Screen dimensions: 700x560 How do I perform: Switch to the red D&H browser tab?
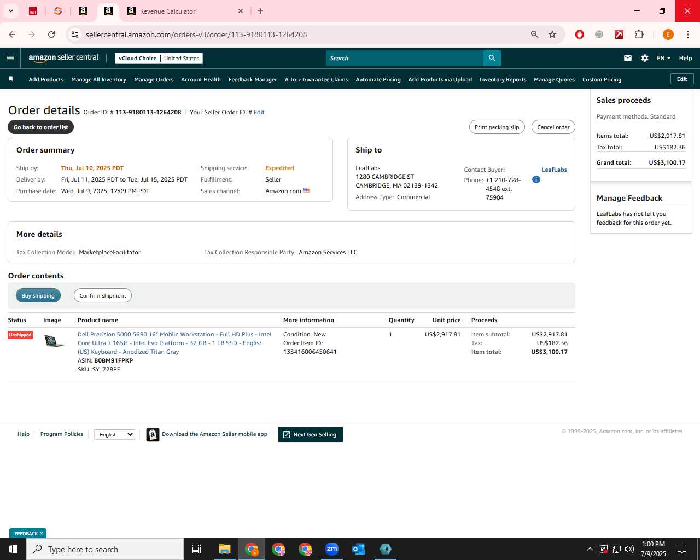click(x=33, y=11)
